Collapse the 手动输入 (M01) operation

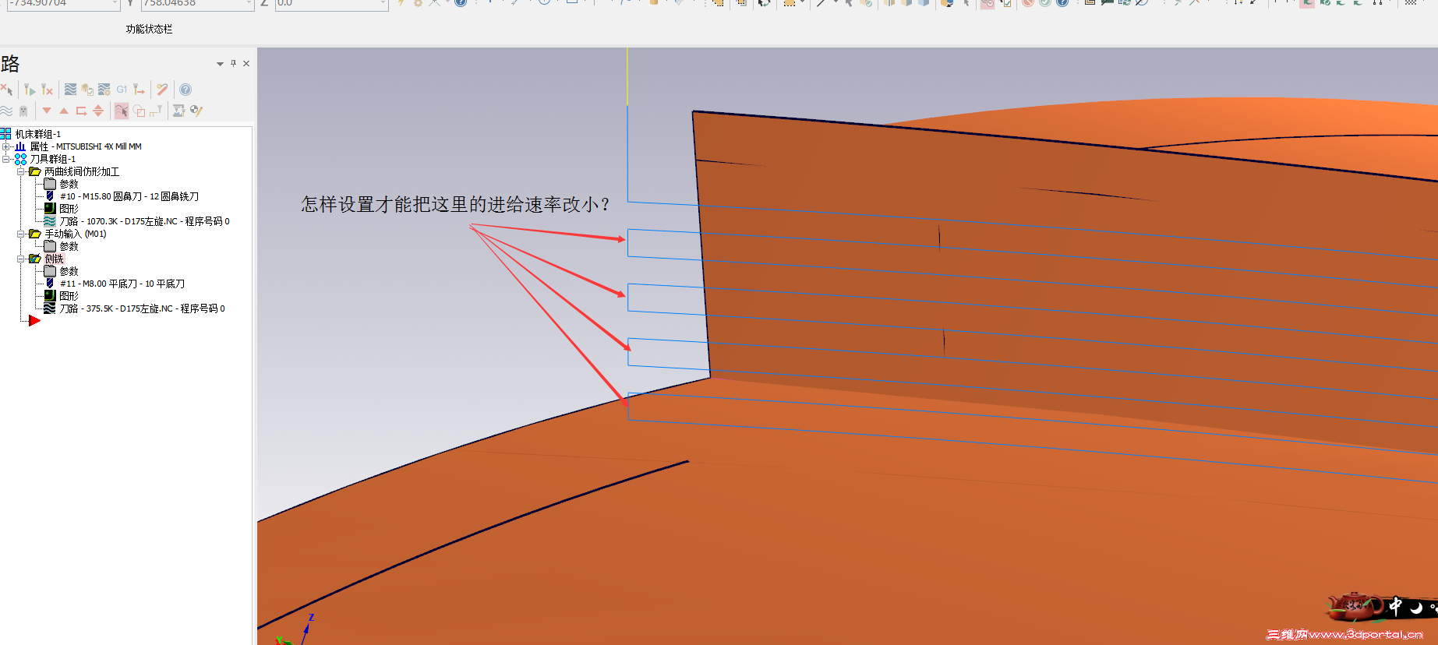tap(21, 234)
